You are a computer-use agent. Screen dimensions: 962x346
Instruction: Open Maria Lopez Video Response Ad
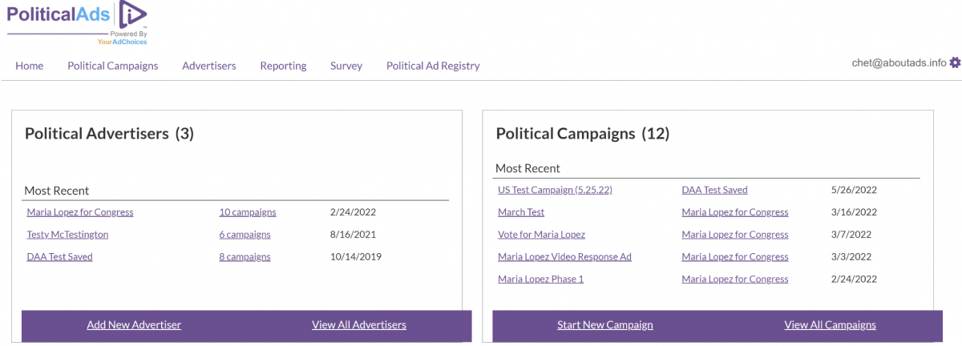pyautogui.click(x=564, y=257)
